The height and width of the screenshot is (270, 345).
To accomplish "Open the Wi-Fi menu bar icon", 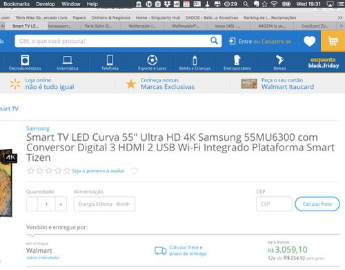I will tap(274, 4).
